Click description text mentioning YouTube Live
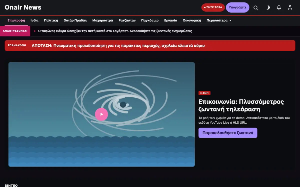Viewport: 300px width, 187px height. 244,120
